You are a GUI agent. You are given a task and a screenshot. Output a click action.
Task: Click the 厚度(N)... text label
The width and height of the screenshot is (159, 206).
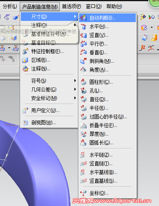pos(99,134)
